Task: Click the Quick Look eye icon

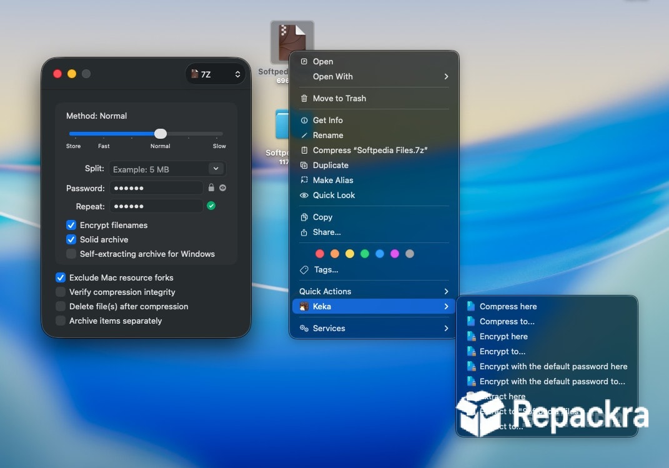Action: click(304, 195)
